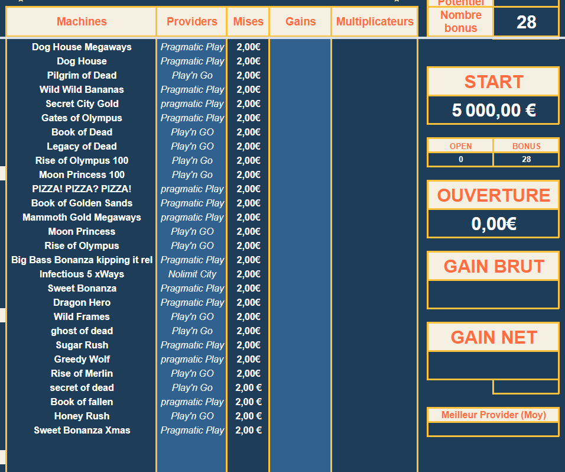Select the Gains column header
The width and height of the screenshot is (565, 472).
[300, 22]
